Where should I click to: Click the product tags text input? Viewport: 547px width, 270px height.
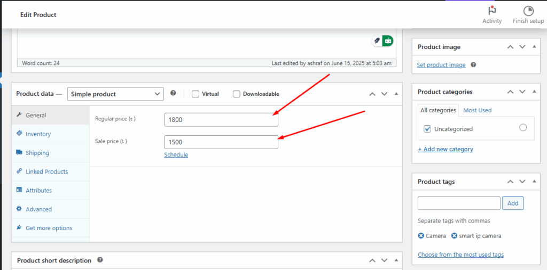(x=459, y=203)
